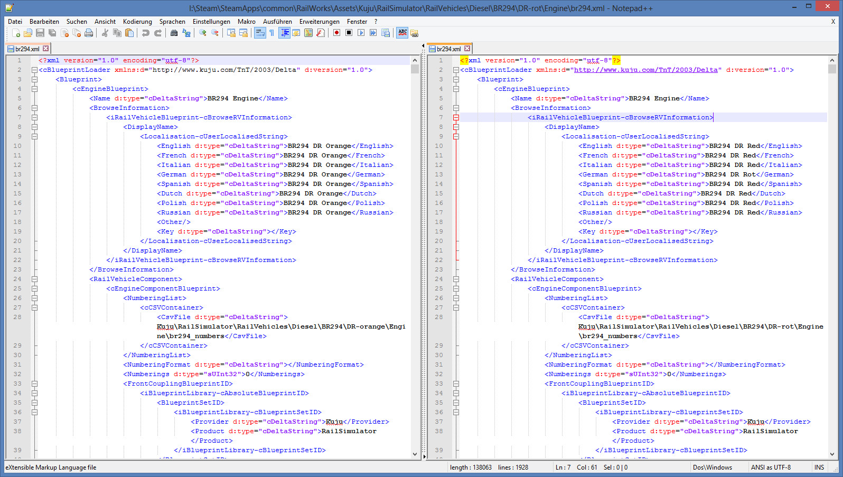Click the Print icon in toolbar
The height and width of the screenshot is (477, 843).
point(89,33)
